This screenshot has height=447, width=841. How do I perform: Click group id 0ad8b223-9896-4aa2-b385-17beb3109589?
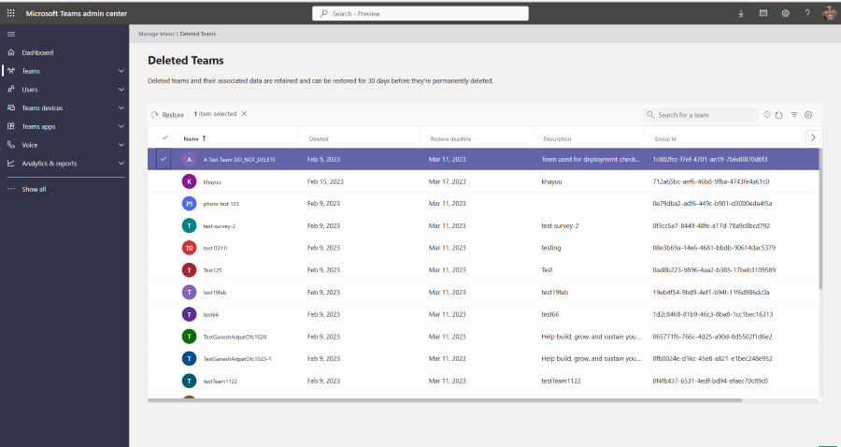714,270
